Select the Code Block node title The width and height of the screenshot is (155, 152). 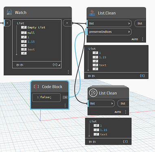[52, 87]
